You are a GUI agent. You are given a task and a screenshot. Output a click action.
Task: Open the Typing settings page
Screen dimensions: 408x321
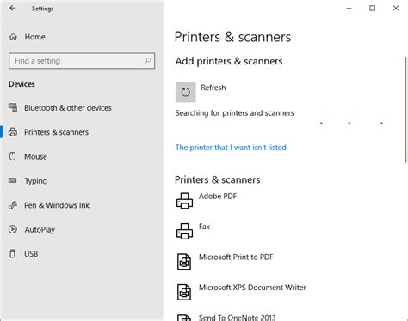(35, 181)
